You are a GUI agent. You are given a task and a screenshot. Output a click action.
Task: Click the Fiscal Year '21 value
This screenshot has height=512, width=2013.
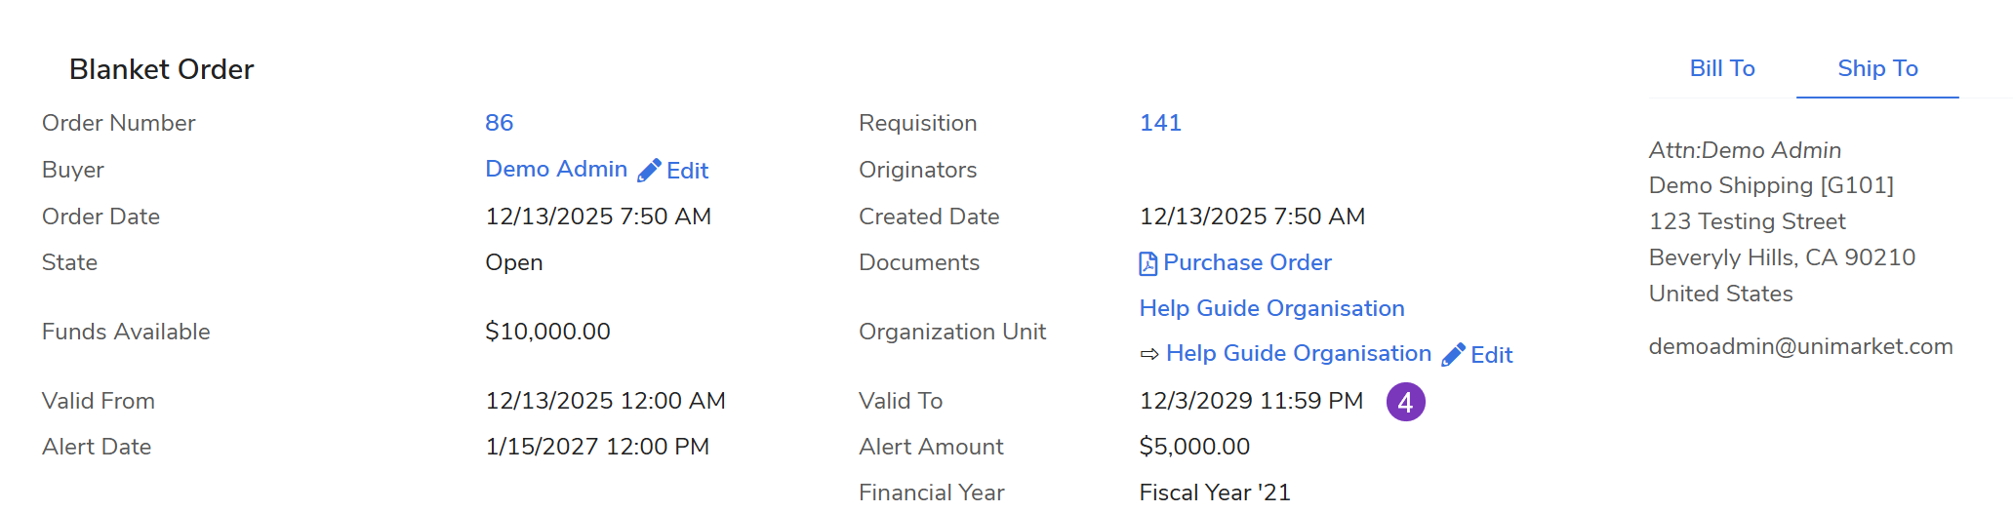click(x=1215, y=492)
